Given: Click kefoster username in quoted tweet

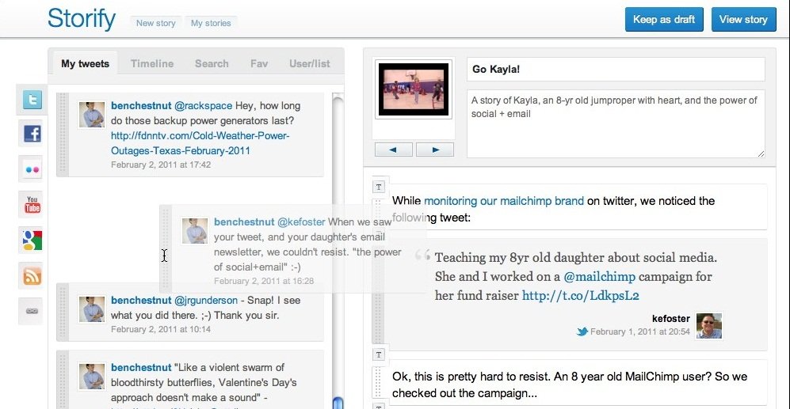Looking at the screenshot, I should 670,319.
